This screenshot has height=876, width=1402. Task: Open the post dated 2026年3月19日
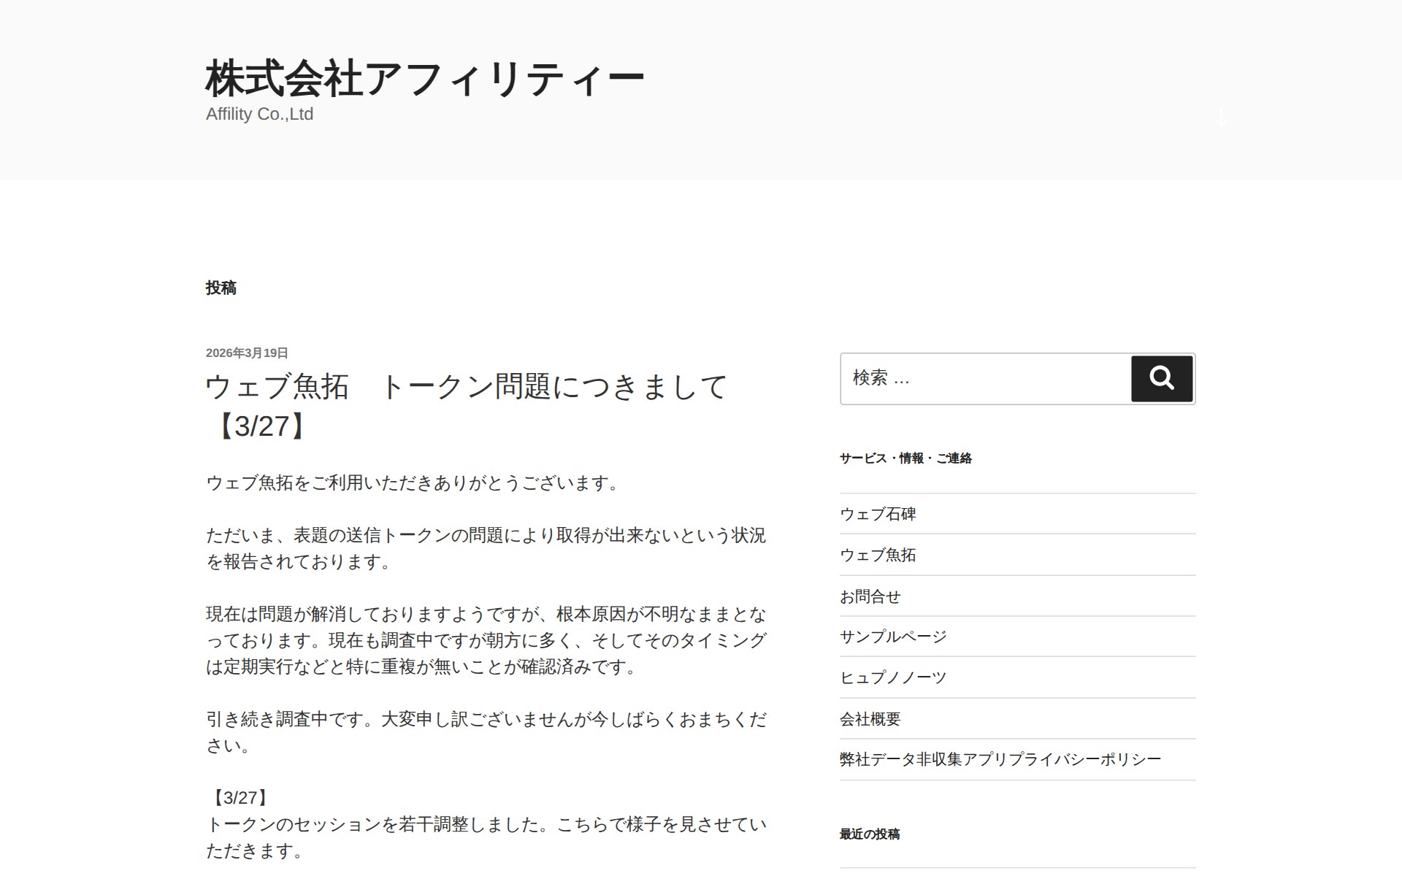[x=247, y=353]
